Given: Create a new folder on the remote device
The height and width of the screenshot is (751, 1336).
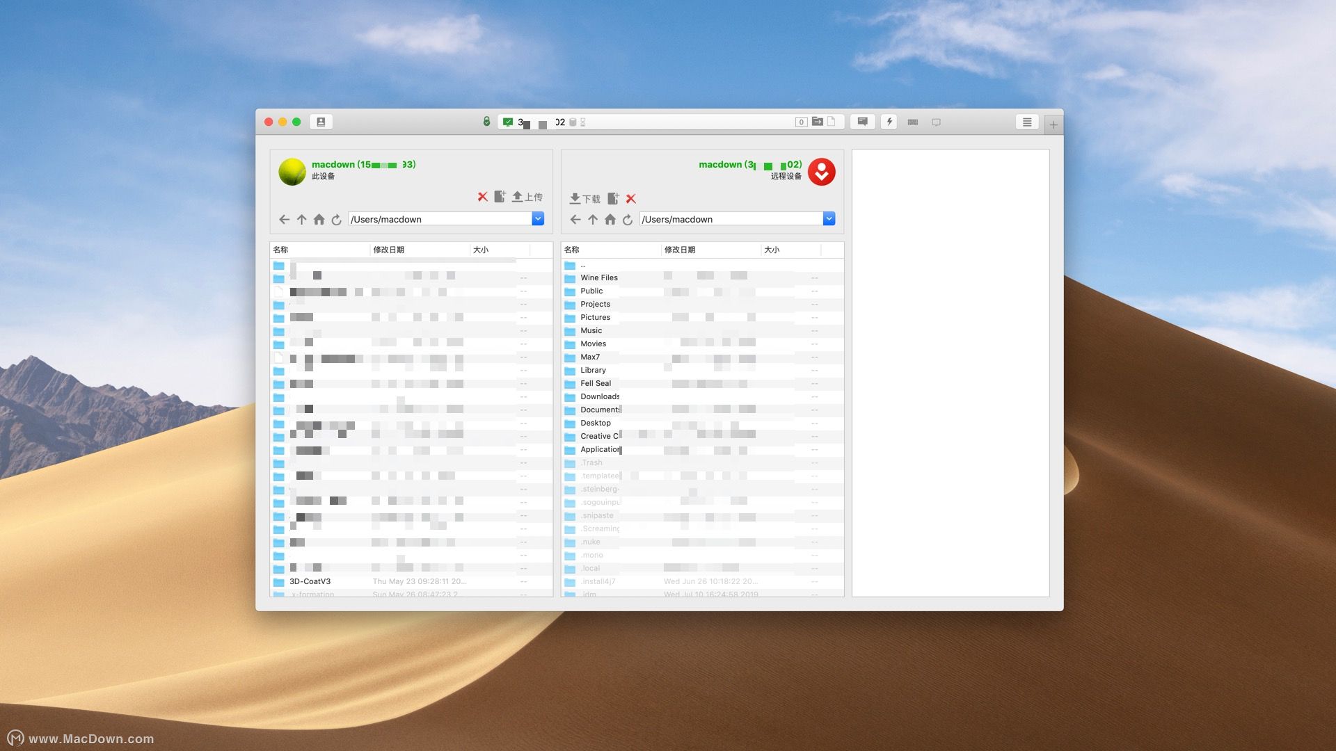Looking at the screenshot, I should tap(613, 198).
